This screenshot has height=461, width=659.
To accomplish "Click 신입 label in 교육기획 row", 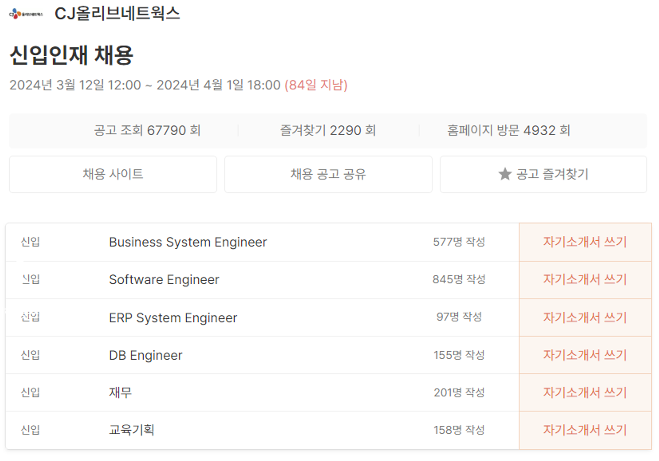I will pyautogui.click(x=30, y=430).
